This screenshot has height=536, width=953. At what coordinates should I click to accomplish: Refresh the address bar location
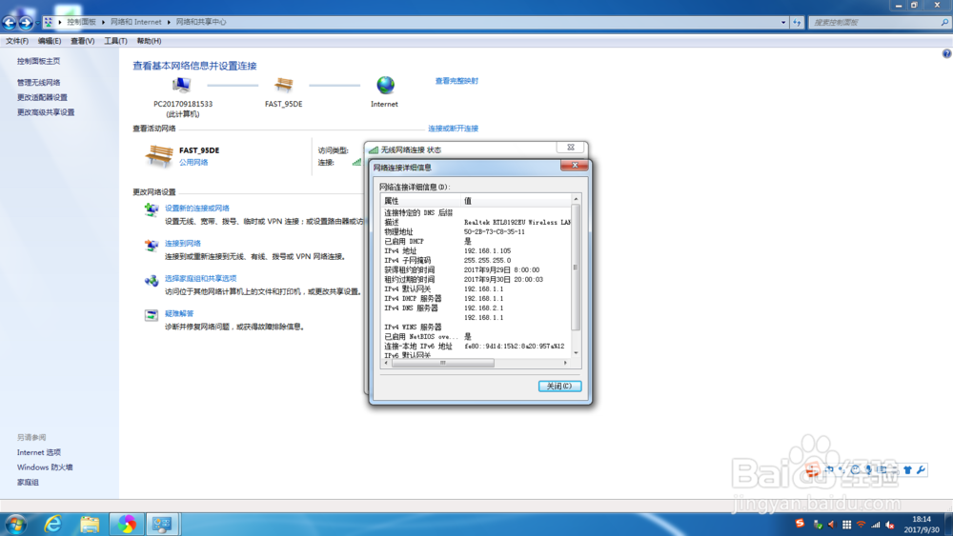[x=797, y=22]
